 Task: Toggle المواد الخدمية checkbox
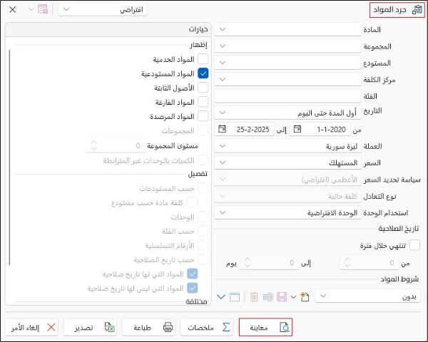point(203,59)
